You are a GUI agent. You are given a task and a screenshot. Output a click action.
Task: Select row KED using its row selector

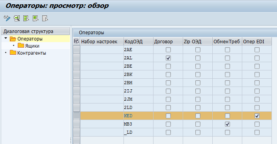77,116
